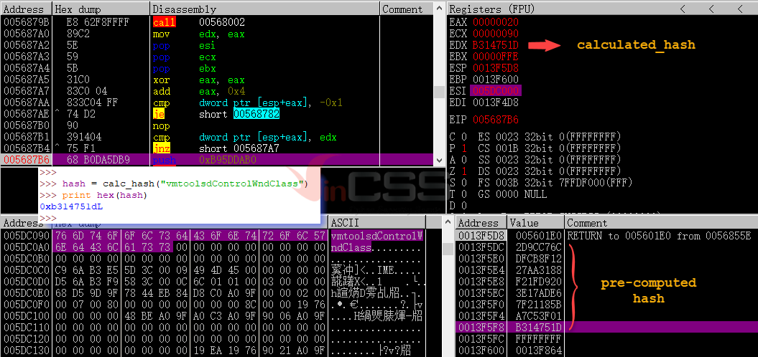Click the Disassembly column header

[265, 9]
